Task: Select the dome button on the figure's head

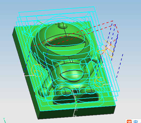Action: tap(63, 25)
